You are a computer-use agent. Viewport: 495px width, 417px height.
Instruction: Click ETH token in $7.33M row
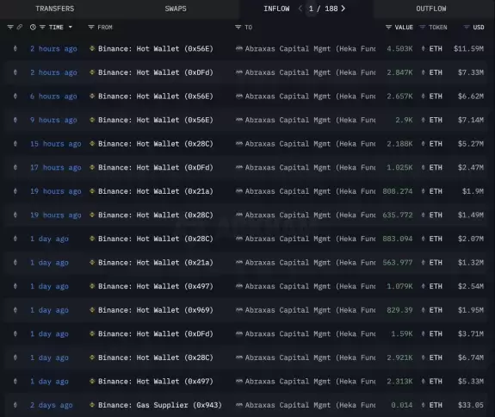click(x=436, y=72)
